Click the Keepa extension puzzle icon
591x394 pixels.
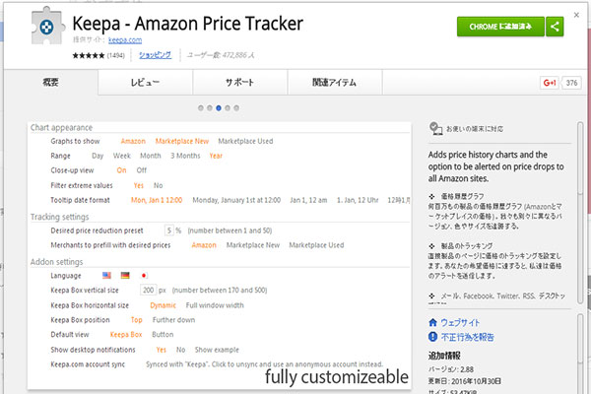[39, 34]
